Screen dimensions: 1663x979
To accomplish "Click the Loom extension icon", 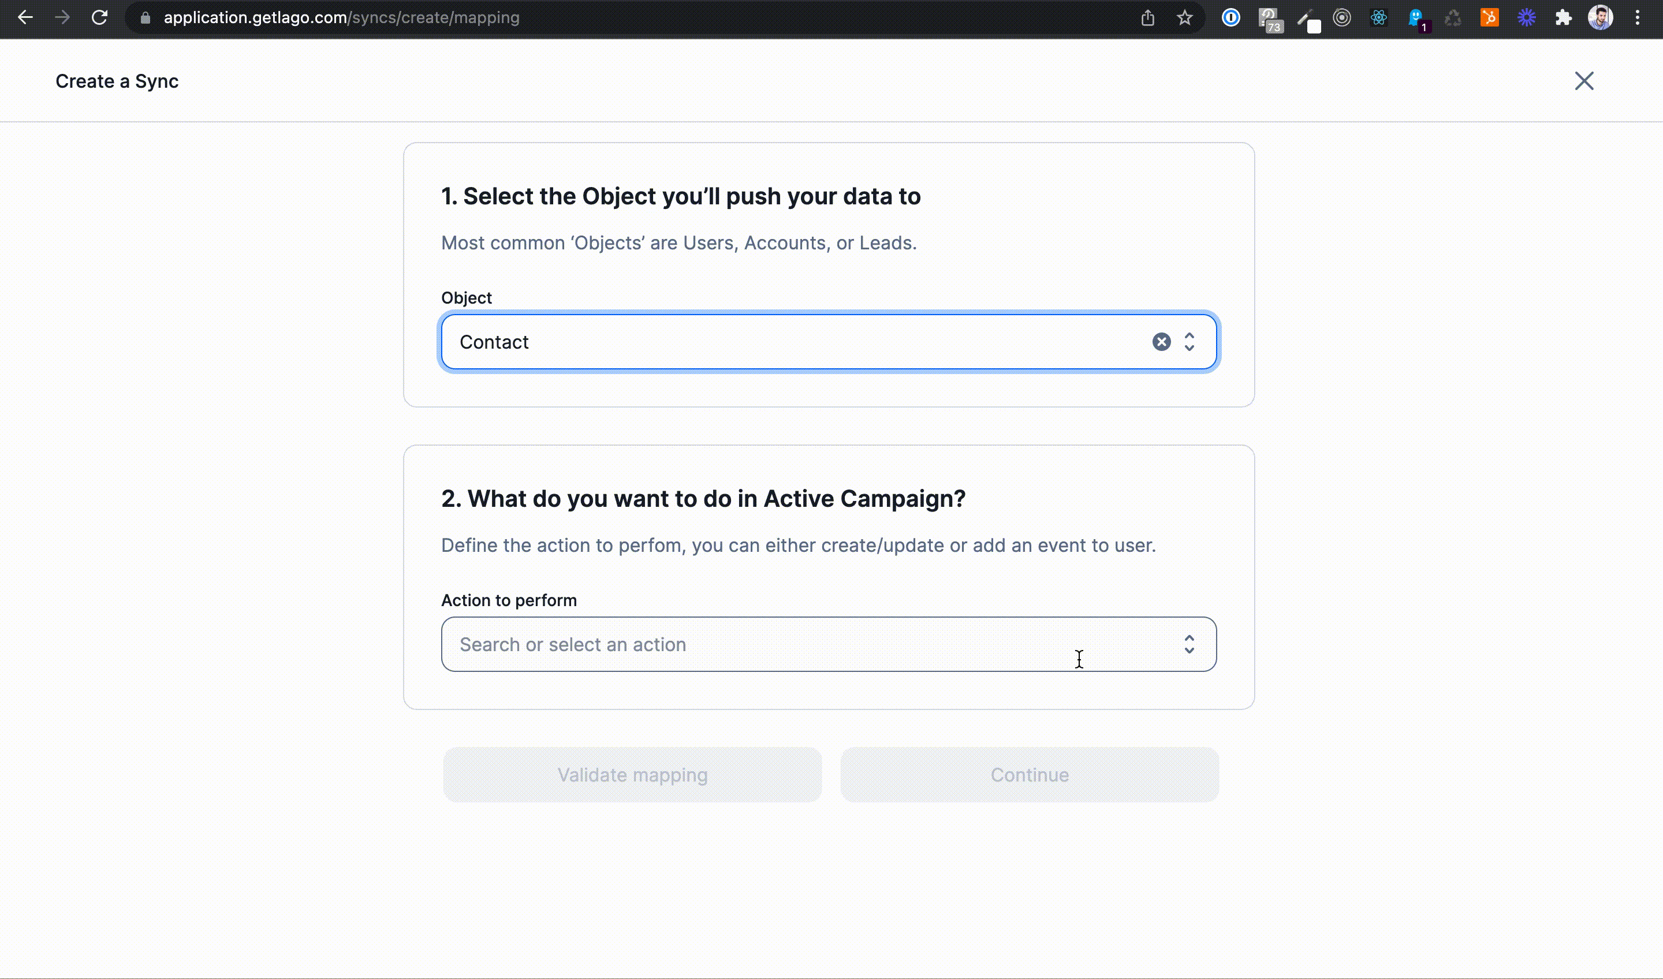I will point(1526,18).
